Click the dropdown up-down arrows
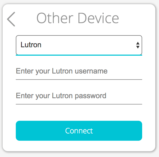This screenshot has height=157, width=159. click(x=137, y=45)
